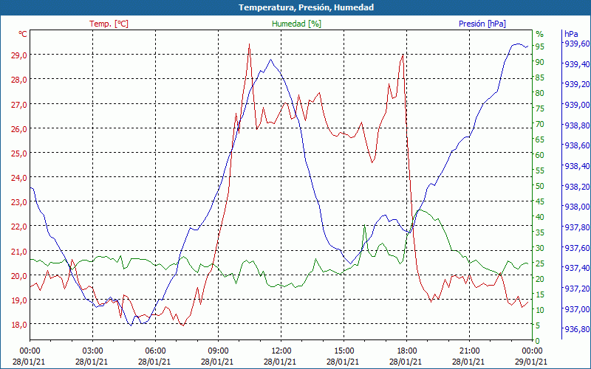Click humidity axis value '75'
Screen dimensions: 591x369
(540, 108)
